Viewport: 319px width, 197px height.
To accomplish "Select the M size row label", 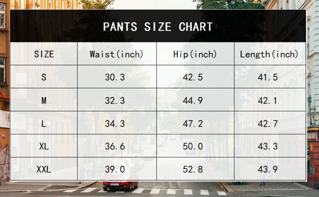I will [x=44, y=100].
